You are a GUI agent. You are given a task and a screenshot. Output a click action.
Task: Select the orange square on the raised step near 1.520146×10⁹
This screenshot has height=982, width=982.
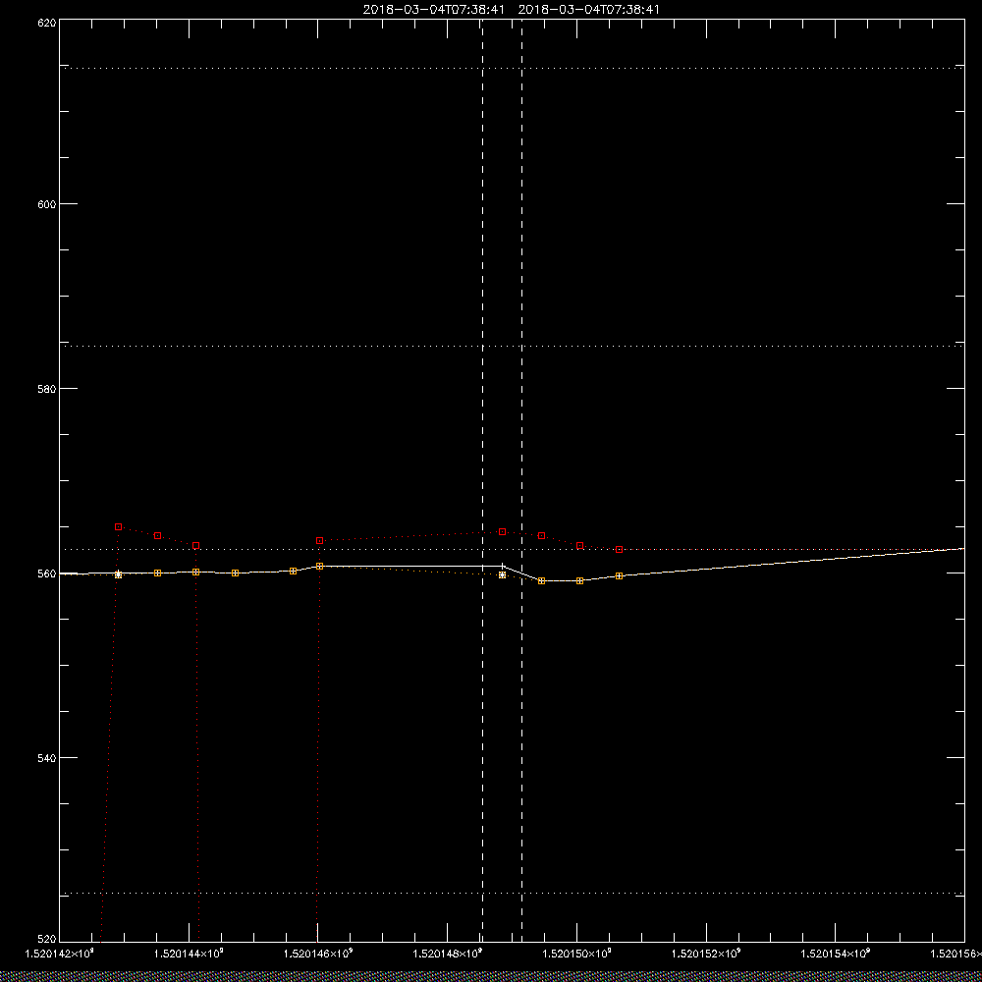[x=319, y=567]
